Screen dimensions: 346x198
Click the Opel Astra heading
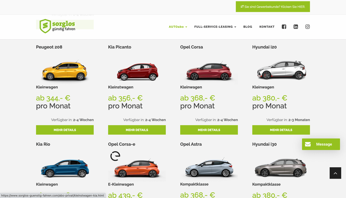click(x=191, y=144)
